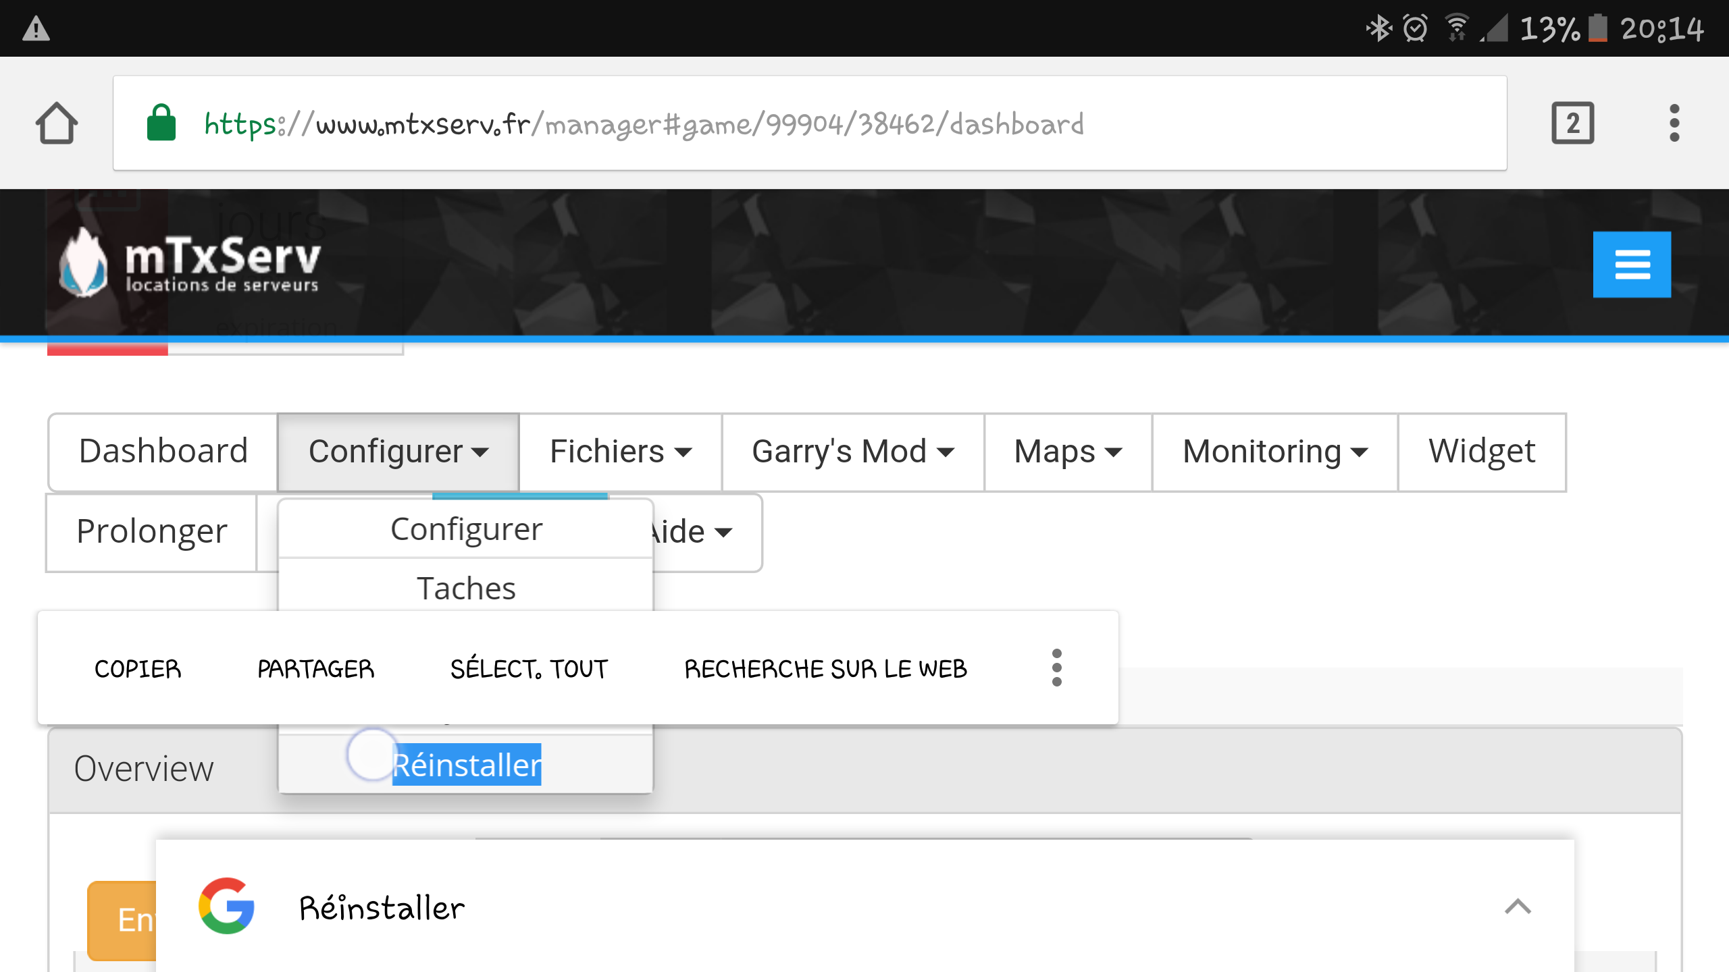The image size is (1729, 972).
Task: Tap the green secure padlock icon
Action: [161, 123]
